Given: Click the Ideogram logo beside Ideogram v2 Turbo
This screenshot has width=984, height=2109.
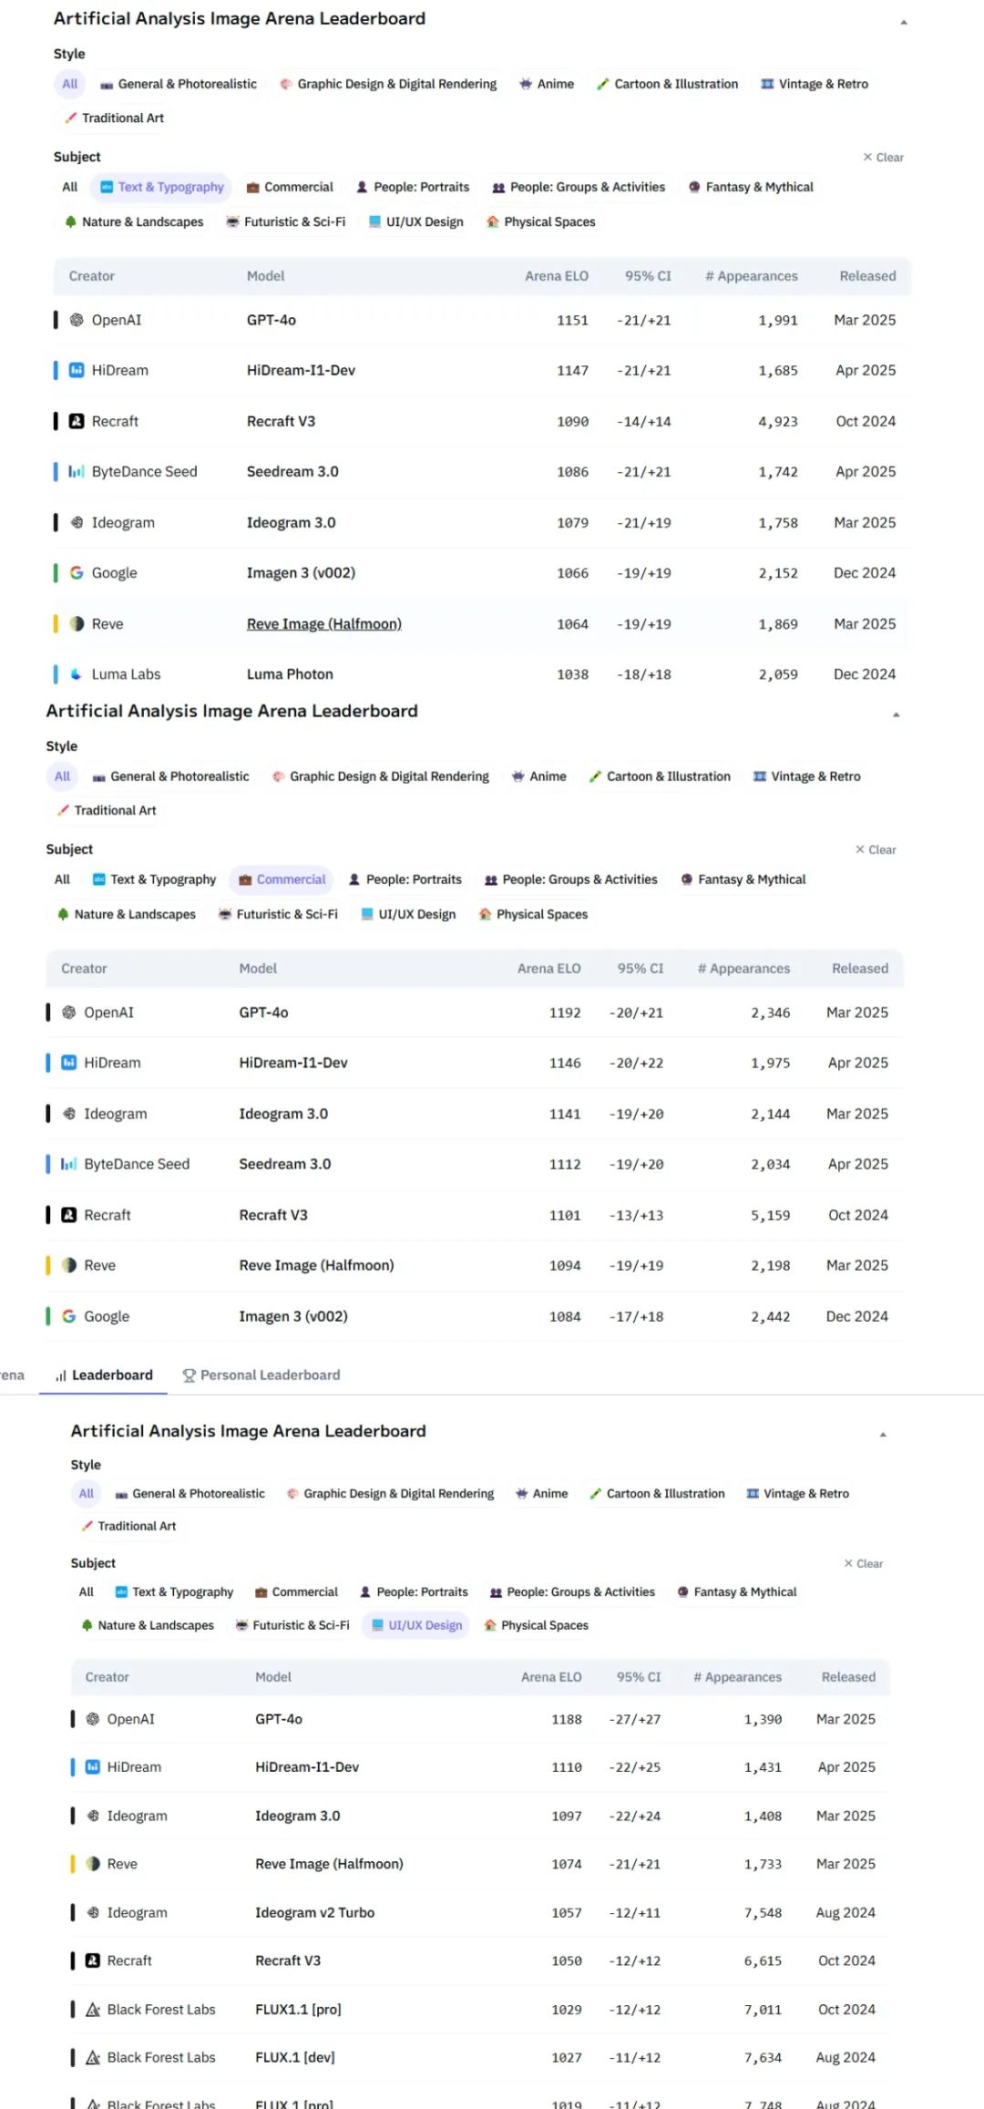Looking at the screenshot, I should 93,1912.
